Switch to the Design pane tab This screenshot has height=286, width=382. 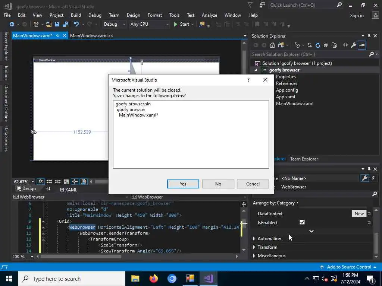tap(26, 188)
